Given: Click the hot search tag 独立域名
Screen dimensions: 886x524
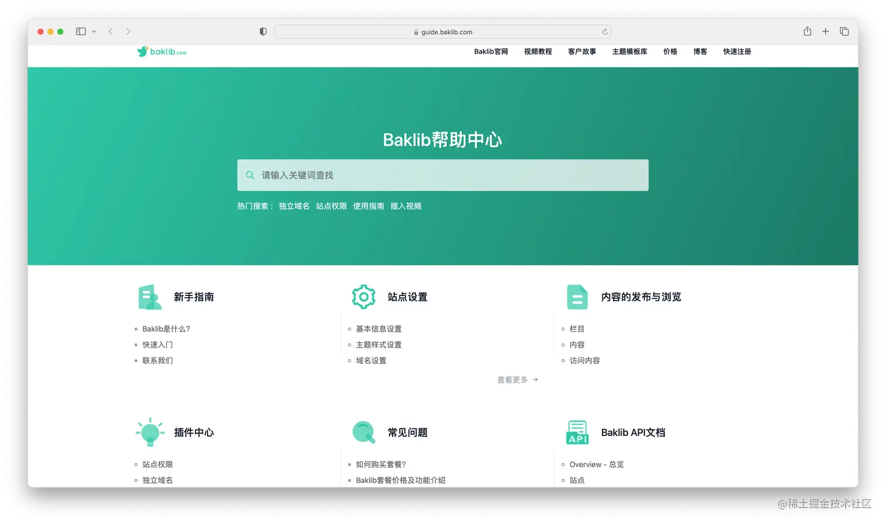Looking at the screenshot, I should pos(294,206).
